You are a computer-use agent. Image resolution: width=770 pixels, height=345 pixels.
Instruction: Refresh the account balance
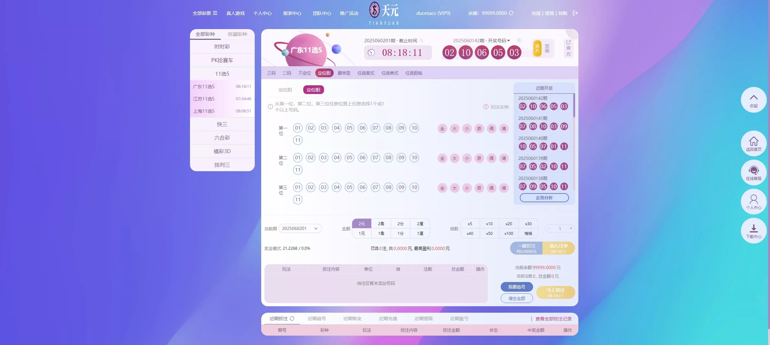(x=511, y=13)
